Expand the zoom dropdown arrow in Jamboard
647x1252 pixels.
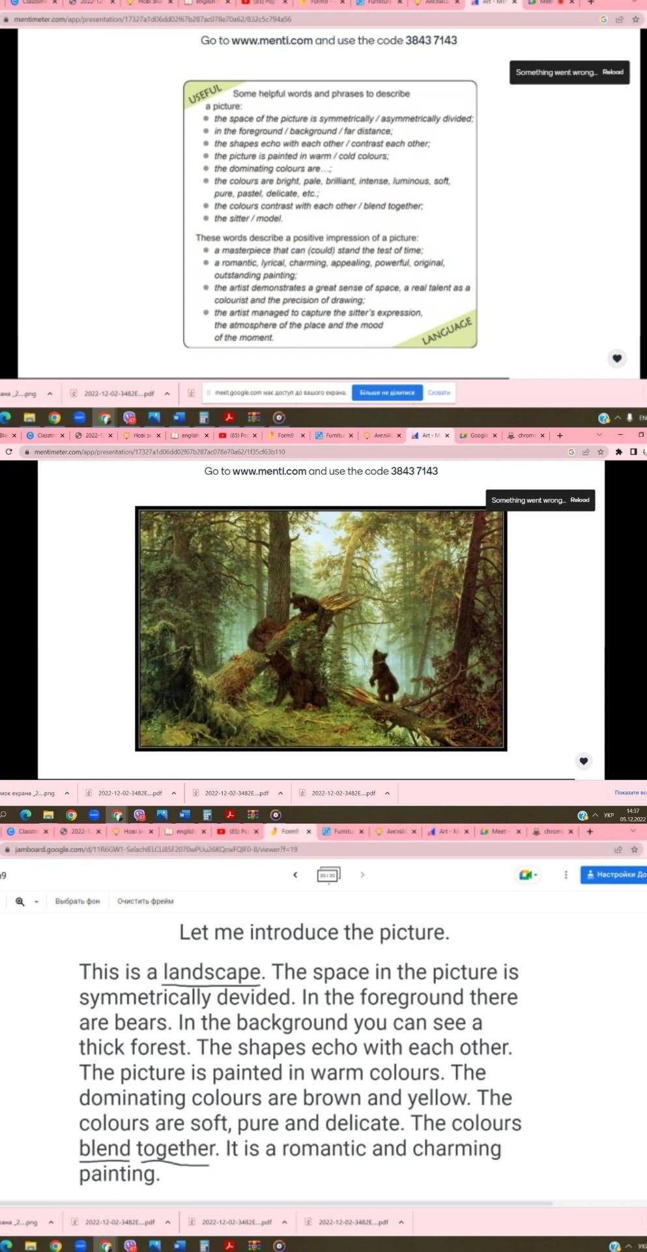point(36,901)
